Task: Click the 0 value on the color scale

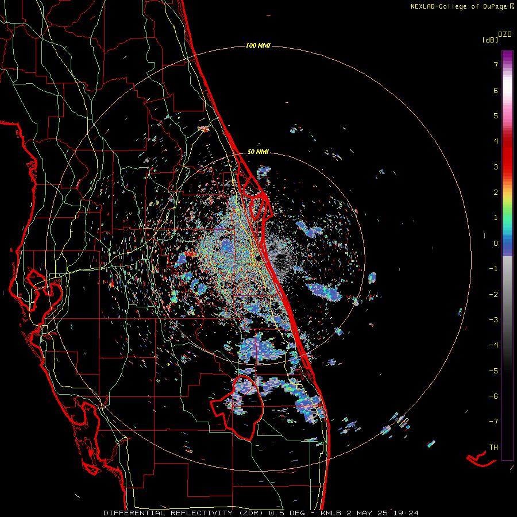Action: tap(496, 244)
